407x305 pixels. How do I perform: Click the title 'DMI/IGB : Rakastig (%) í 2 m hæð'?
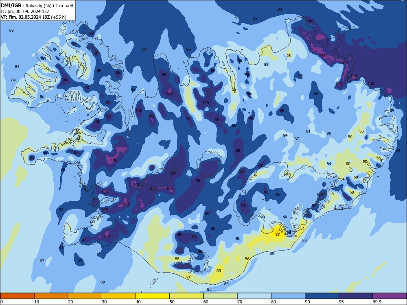point(37,6)
